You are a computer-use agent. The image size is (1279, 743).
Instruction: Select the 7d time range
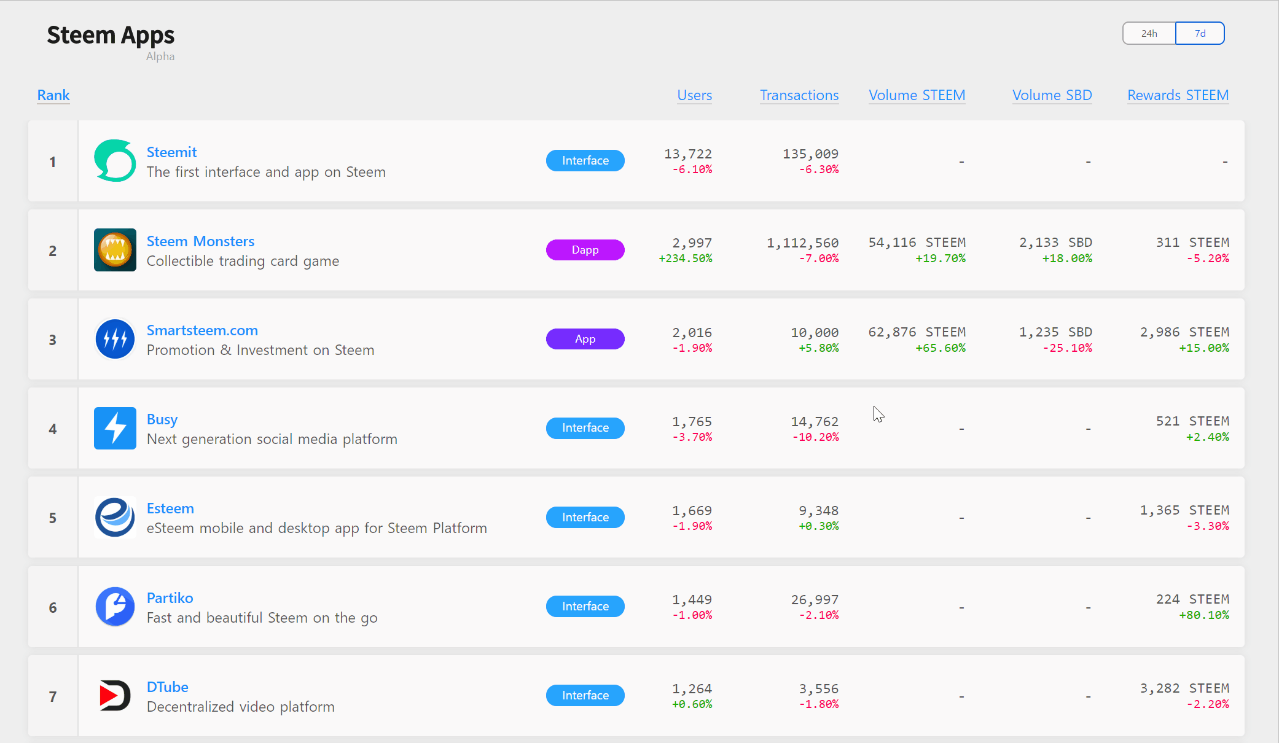tap(1200, 33)
